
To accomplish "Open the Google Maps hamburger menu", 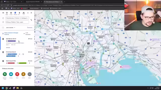I will click(x=3, y=13).
